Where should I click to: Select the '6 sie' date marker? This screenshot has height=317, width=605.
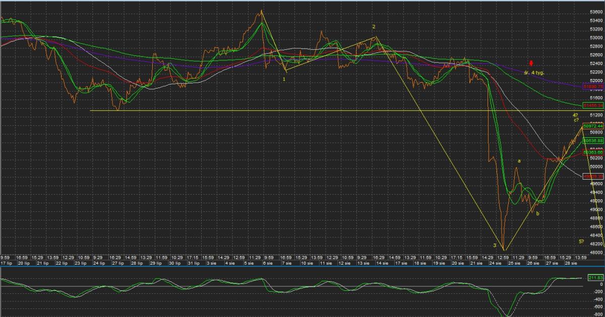click(x=267, y=263)
